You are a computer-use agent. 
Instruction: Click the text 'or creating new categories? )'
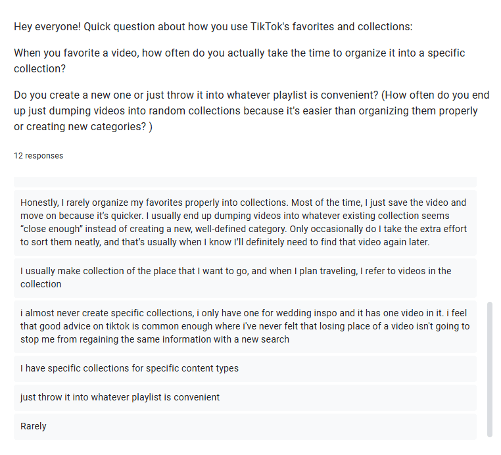(83, 127)
